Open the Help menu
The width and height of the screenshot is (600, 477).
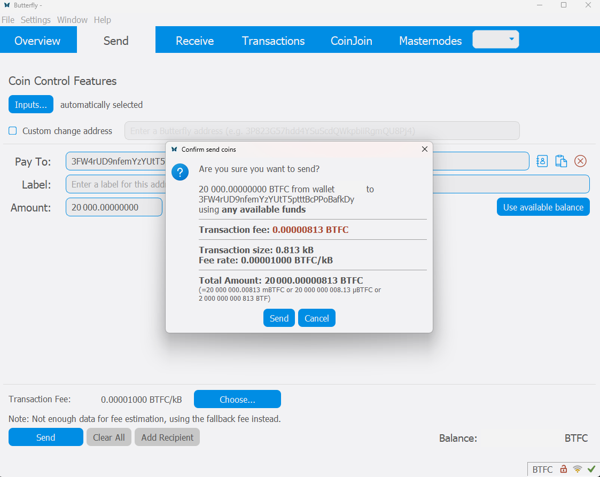point(103,20)
